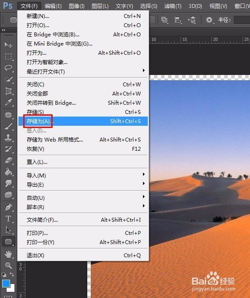
Task: Select the Horizontal Type tool
Action: (8, 219)
